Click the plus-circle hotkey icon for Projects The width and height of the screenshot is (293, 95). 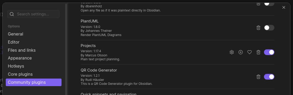pyautogui.click(x=241, y=52)
